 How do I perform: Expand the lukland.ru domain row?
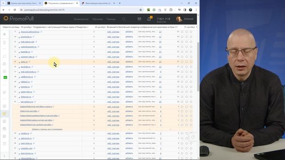(x=19, y=82)
